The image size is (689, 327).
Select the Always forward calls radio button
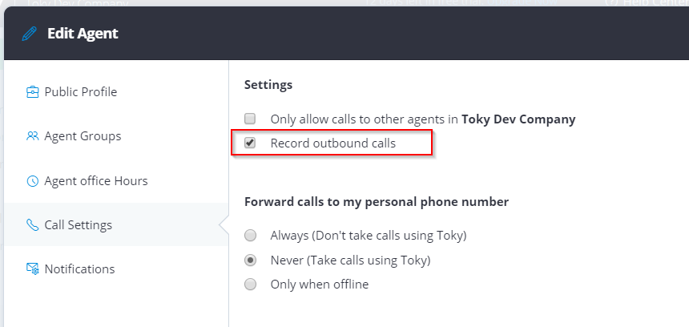[251, 236]
